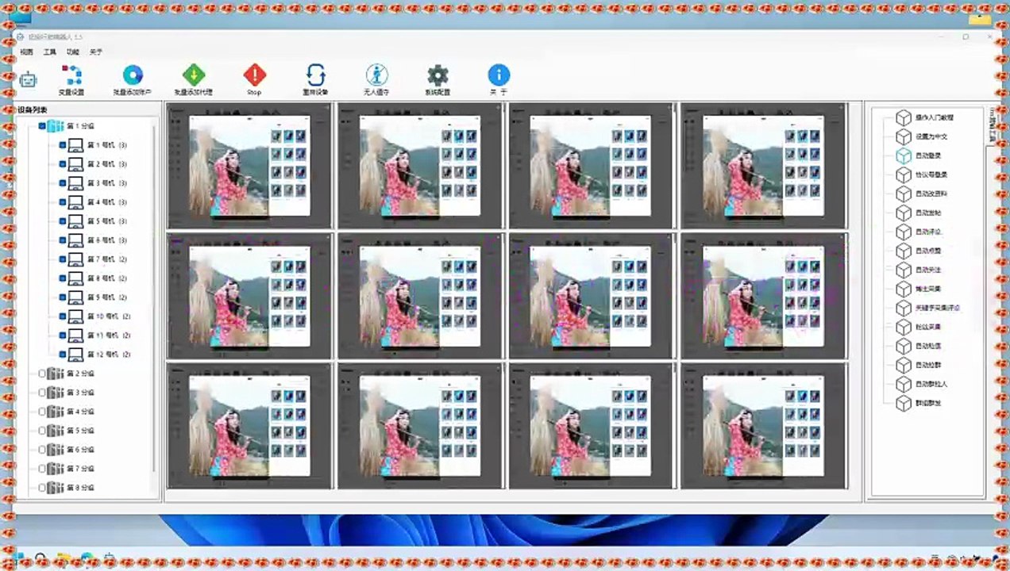Select cube icon for 协议号登录
Image resolution: width=1010 pixels, height=571 pixels.
coord(904,174)
